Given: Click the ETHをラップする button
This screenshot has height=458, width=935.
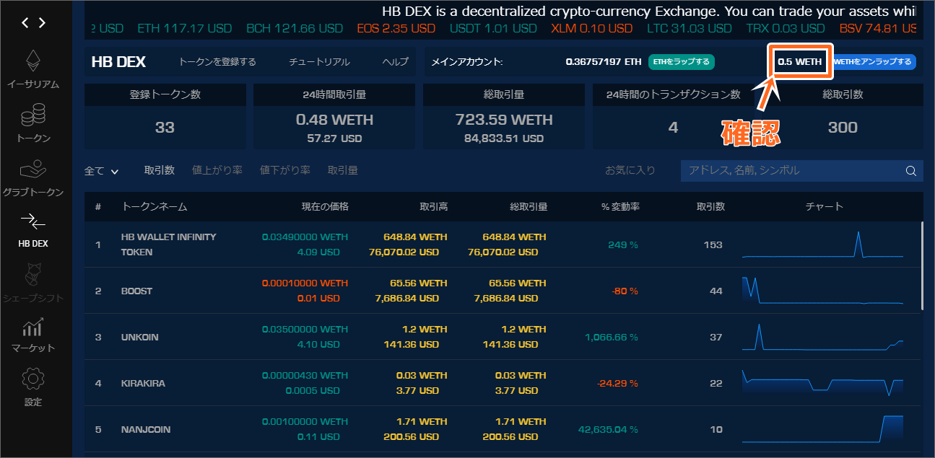Looking at the screenshot, I should (x=681, y=62).
